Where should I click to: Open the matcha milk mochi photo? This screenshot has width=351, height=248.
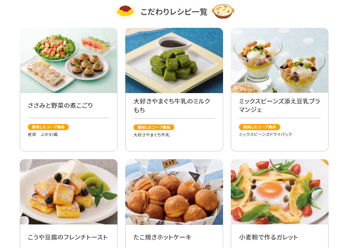(x=174, y=60)
